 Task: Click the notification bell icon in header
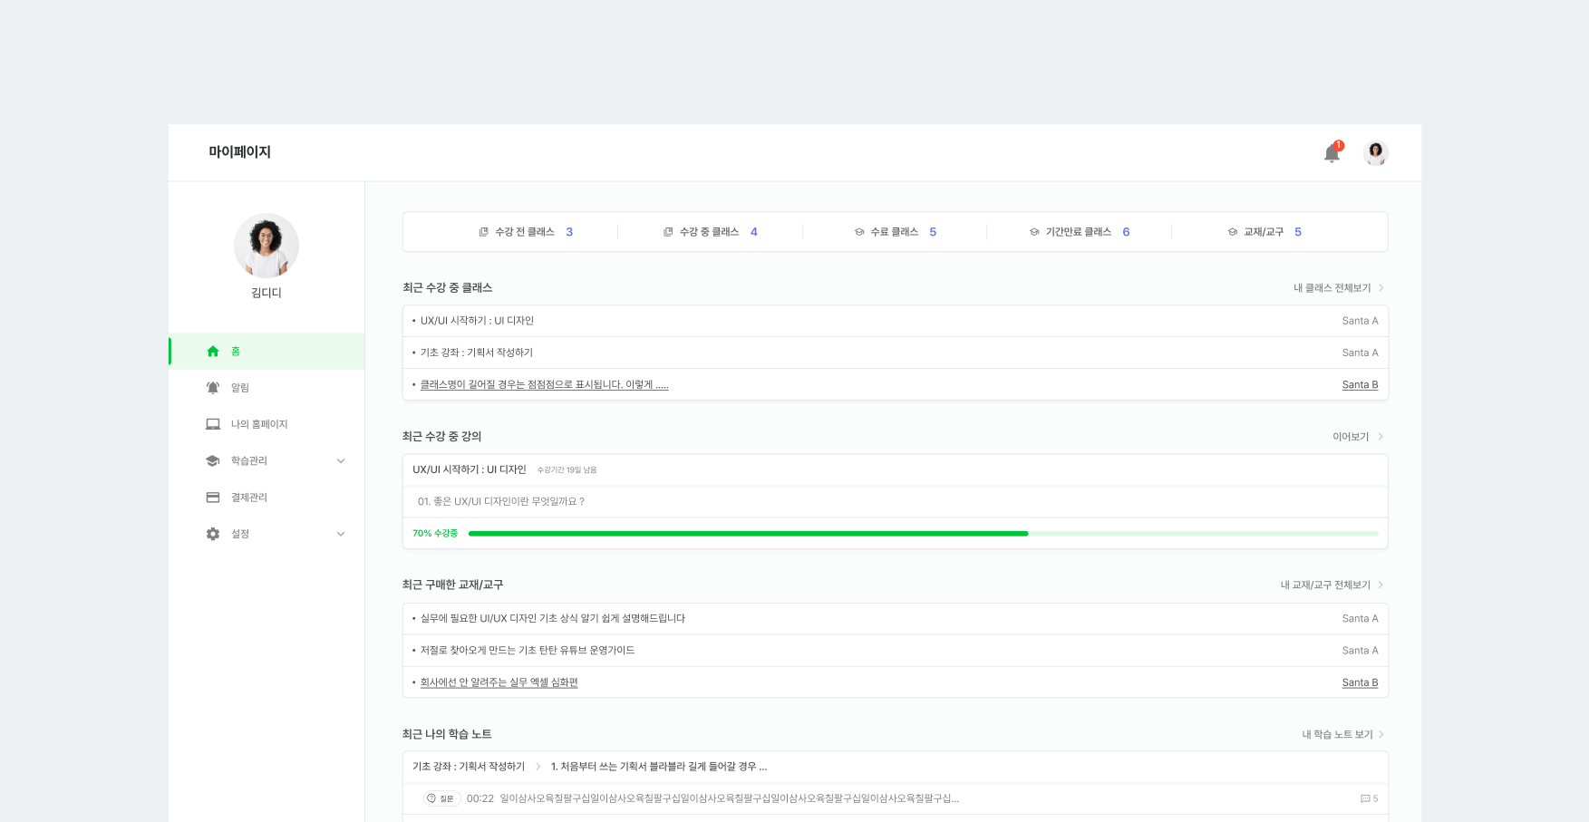pyautogui.click(x=1331, y=153)
